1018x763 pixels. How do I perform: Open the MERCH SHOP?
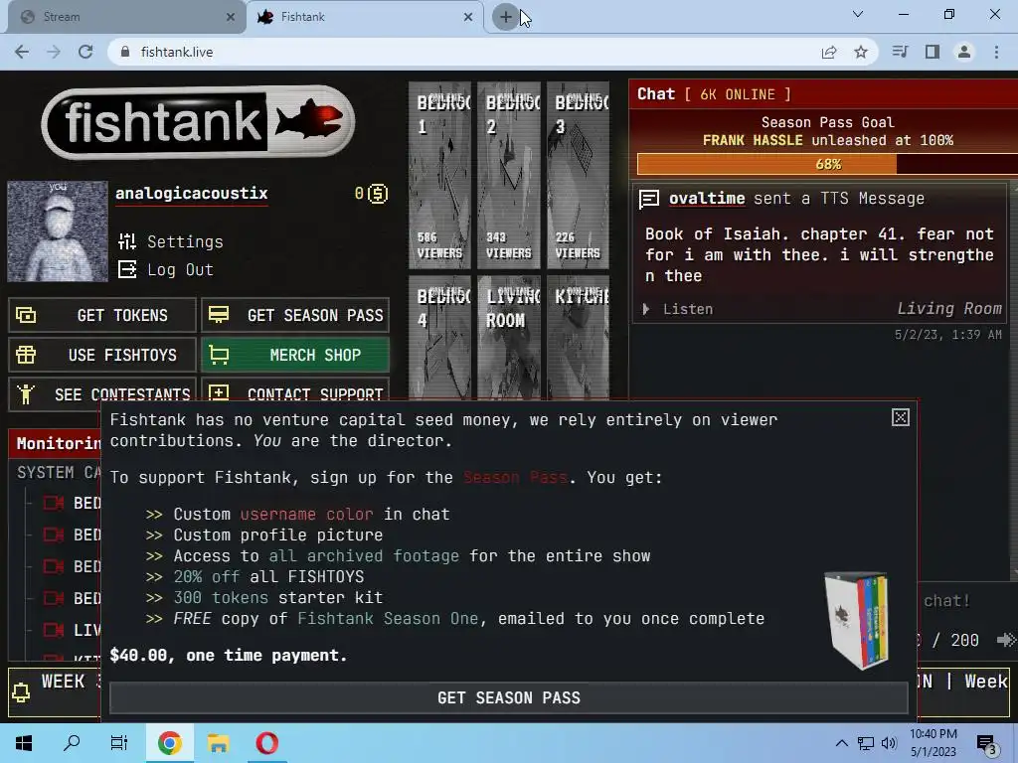tap(295, 355)
